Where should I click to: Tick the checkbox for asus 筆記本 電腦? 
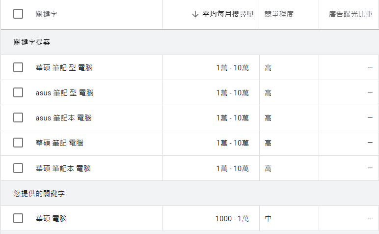click(x=18, y=117)
